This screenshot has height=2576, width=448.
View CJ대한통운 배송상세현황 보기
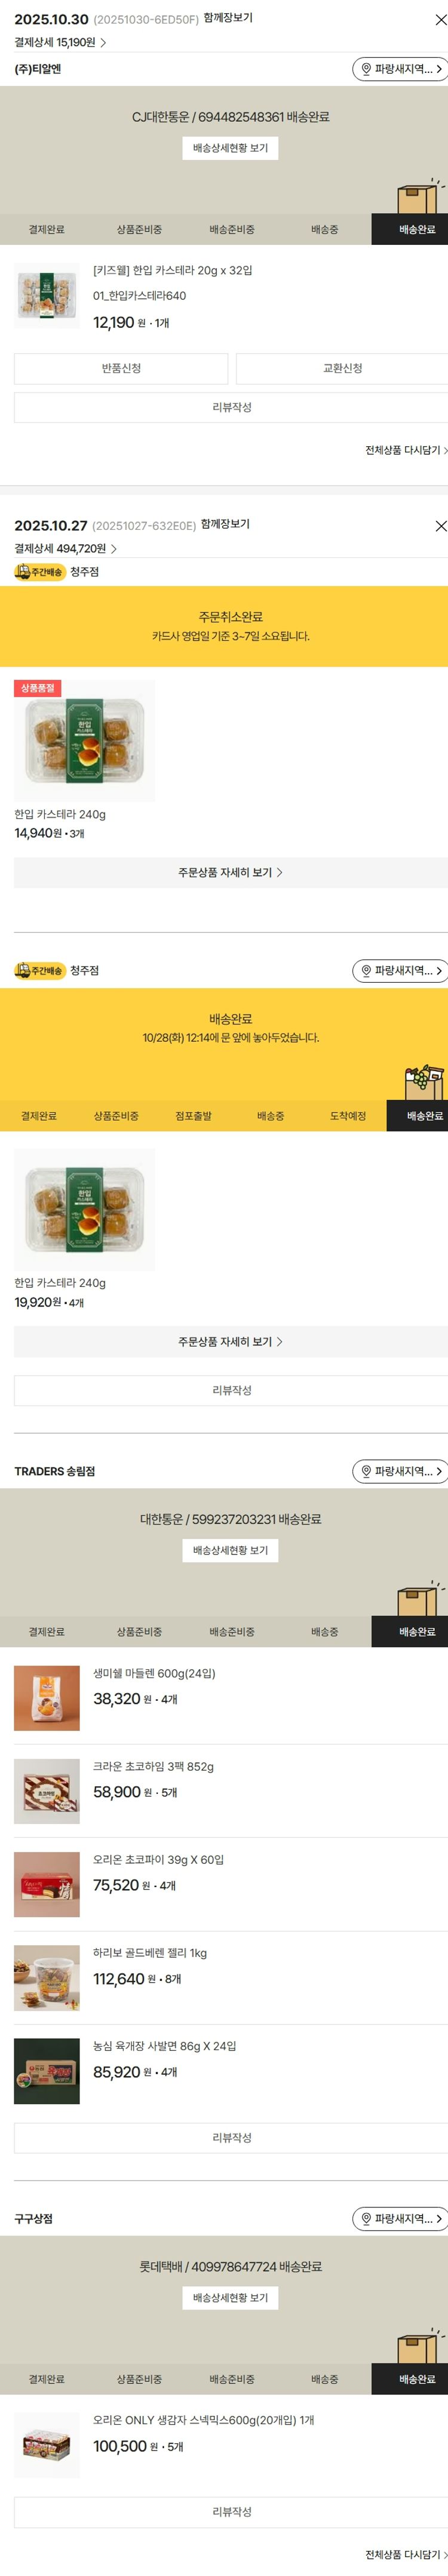pos(230,148)
